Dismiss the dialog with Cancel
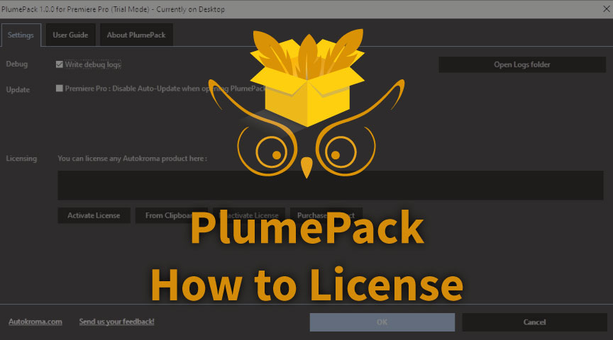 534,322
